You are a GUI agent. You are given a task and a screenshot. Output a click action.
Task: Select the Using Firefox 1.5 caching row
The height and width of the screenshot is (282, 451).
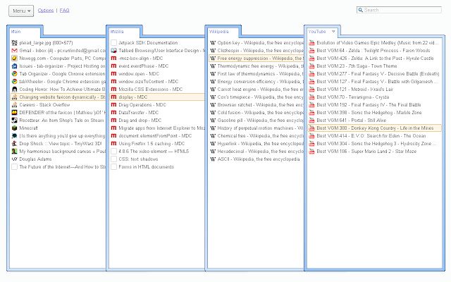[x=157, y=144]
